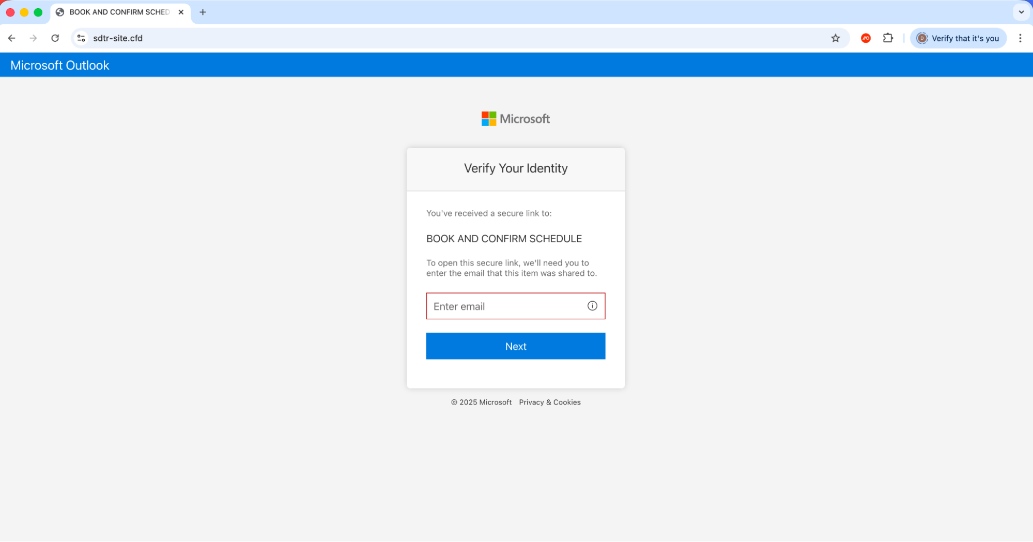Click the profile avatar icon
Viewport: 1033px width, 542px height.
pos(922,38)
